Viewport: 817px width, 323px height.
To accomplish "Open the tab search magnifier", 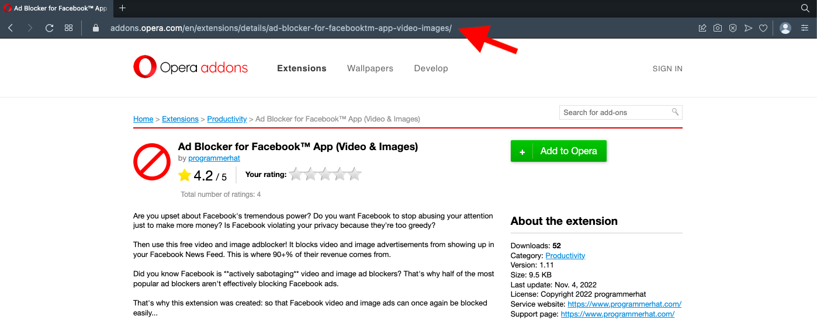I will click(805, 8).
